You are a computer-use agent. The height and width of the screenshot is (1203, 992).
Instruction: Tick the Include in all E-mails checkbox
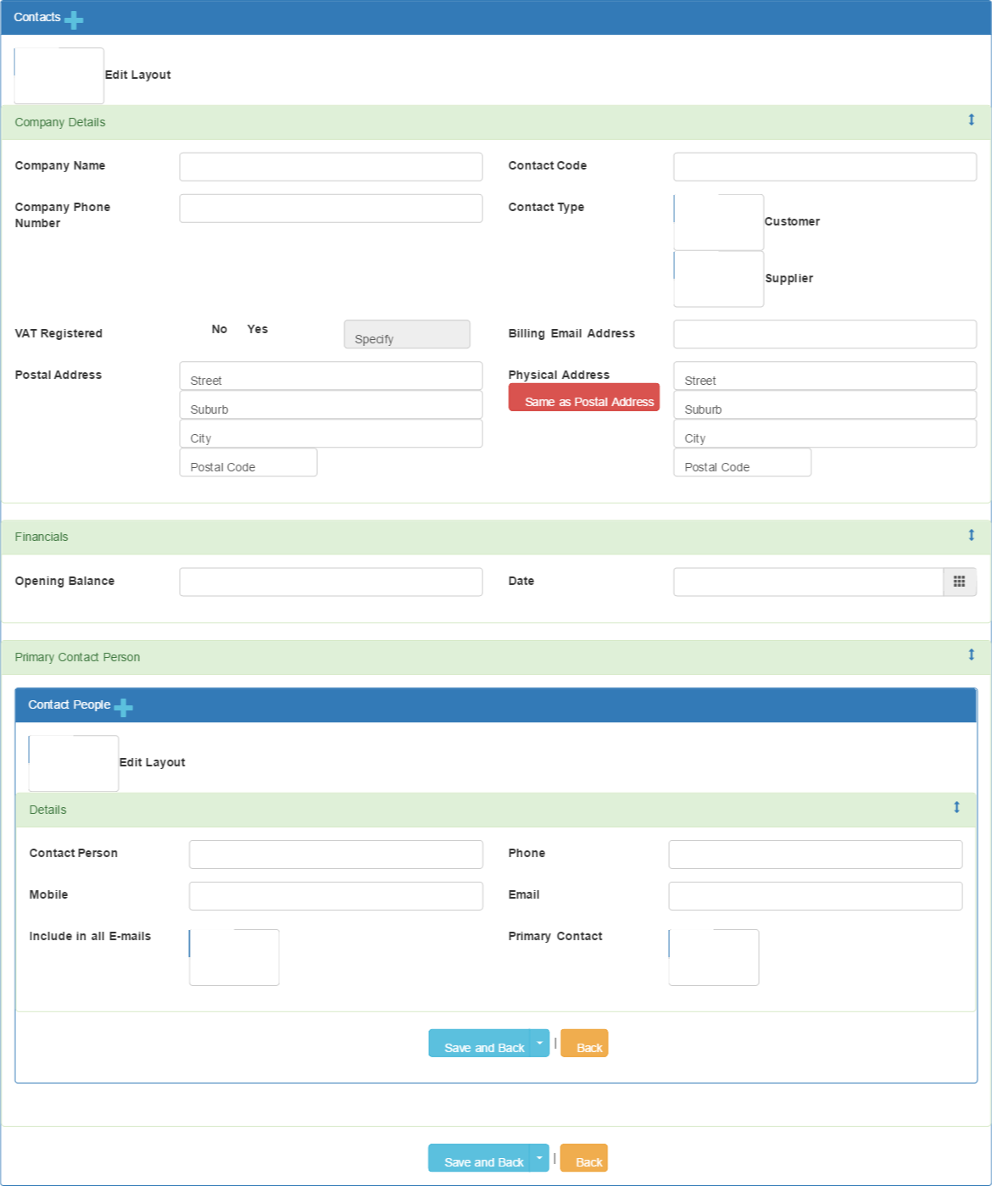coord(234,957)
